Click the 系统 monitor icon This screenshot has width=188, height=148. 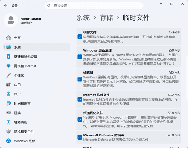pos(8,47)
